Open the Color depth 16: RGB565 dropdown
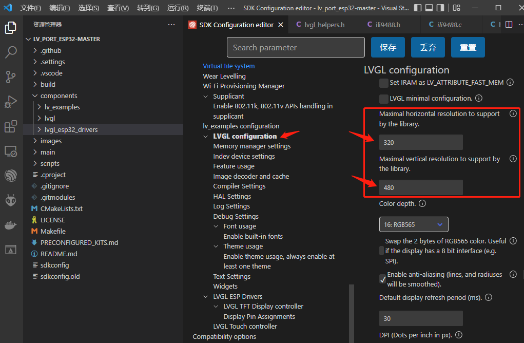 pyautogui.click(x=414, y=225)
